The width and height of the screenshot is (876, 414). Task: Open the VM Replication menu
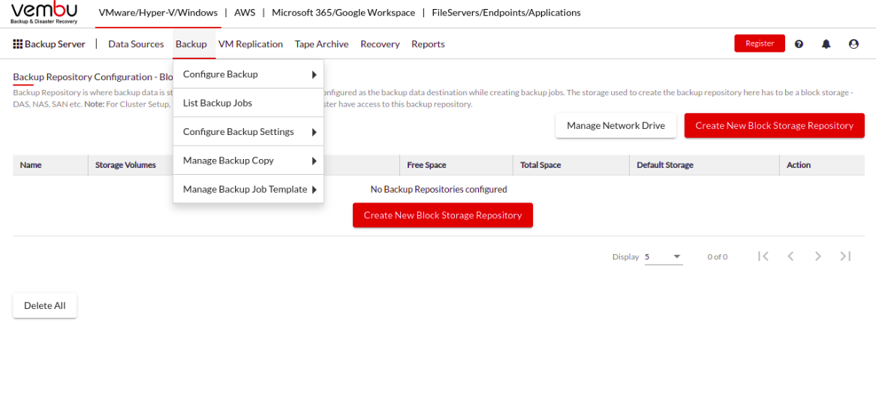[251, 44]
